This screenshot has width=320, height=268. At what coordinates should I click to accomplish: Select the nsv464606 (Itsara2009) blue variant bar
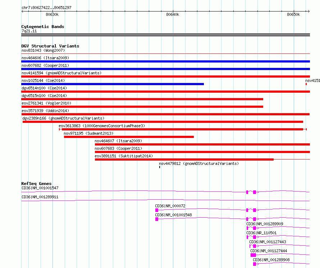pos(165,61)
